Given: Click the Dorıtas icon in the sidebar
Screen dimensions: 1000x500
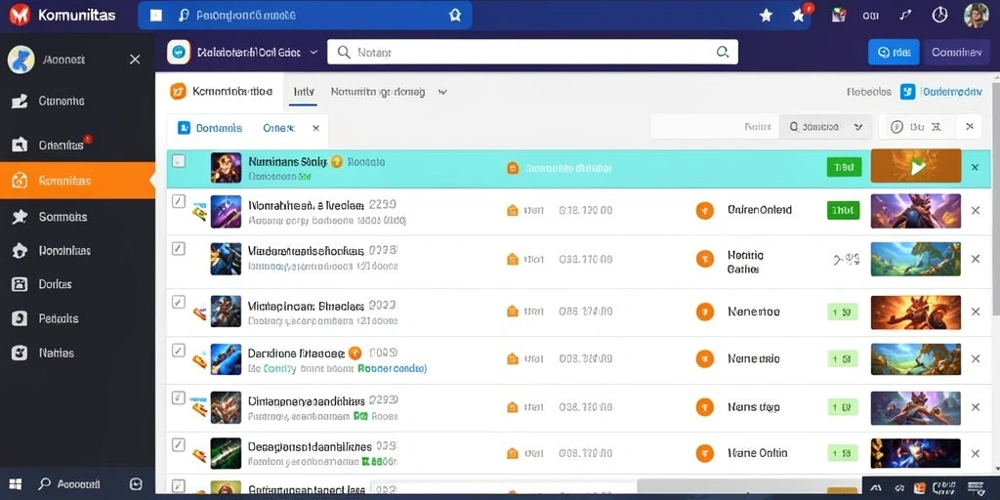Looking at the screenshot, I should point(20,284).
